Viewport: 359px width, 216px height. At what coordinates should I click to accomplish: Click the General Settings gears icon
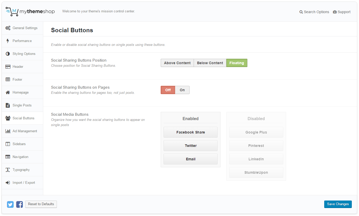pos(8,28)
